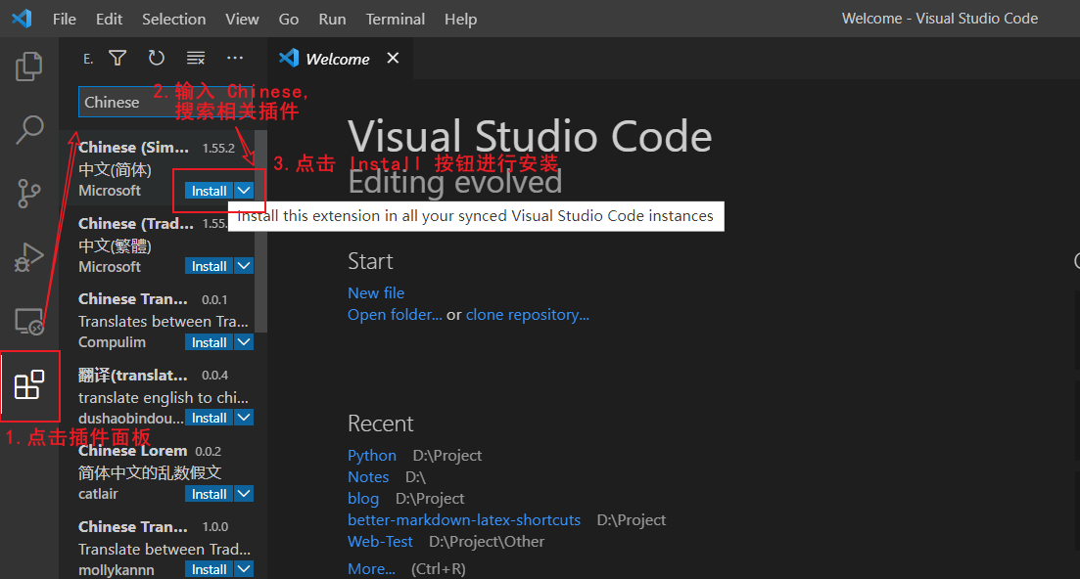Open the Run and Debug panel
Screen dimensions: 1080x579
(28, 257)
